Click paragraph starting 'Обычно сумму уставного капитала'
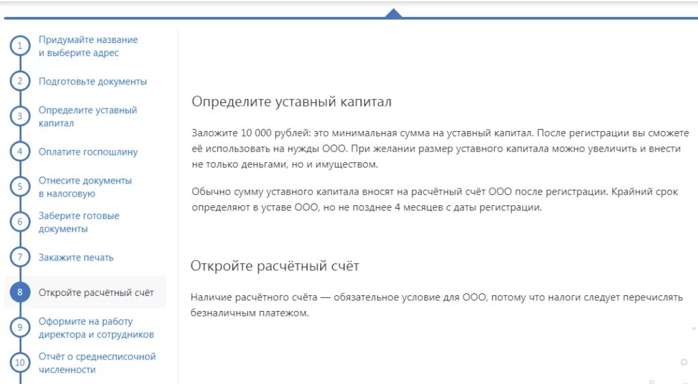Screen dimensions: 698x384 (x=435, y=199)
